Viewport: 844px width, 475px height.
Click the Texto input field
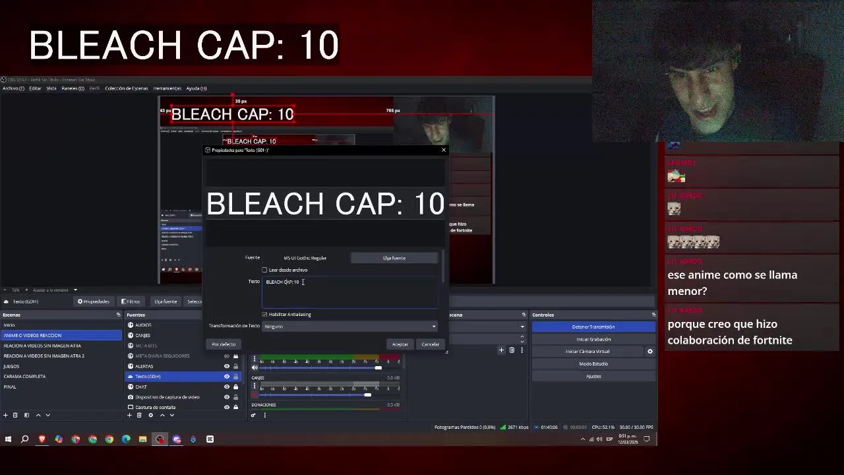pyautogui.click(x=349, y=292)
